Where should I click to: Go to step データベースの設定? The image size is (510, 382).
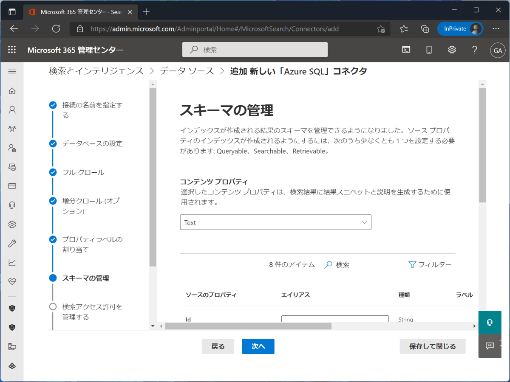click(92, 143)
